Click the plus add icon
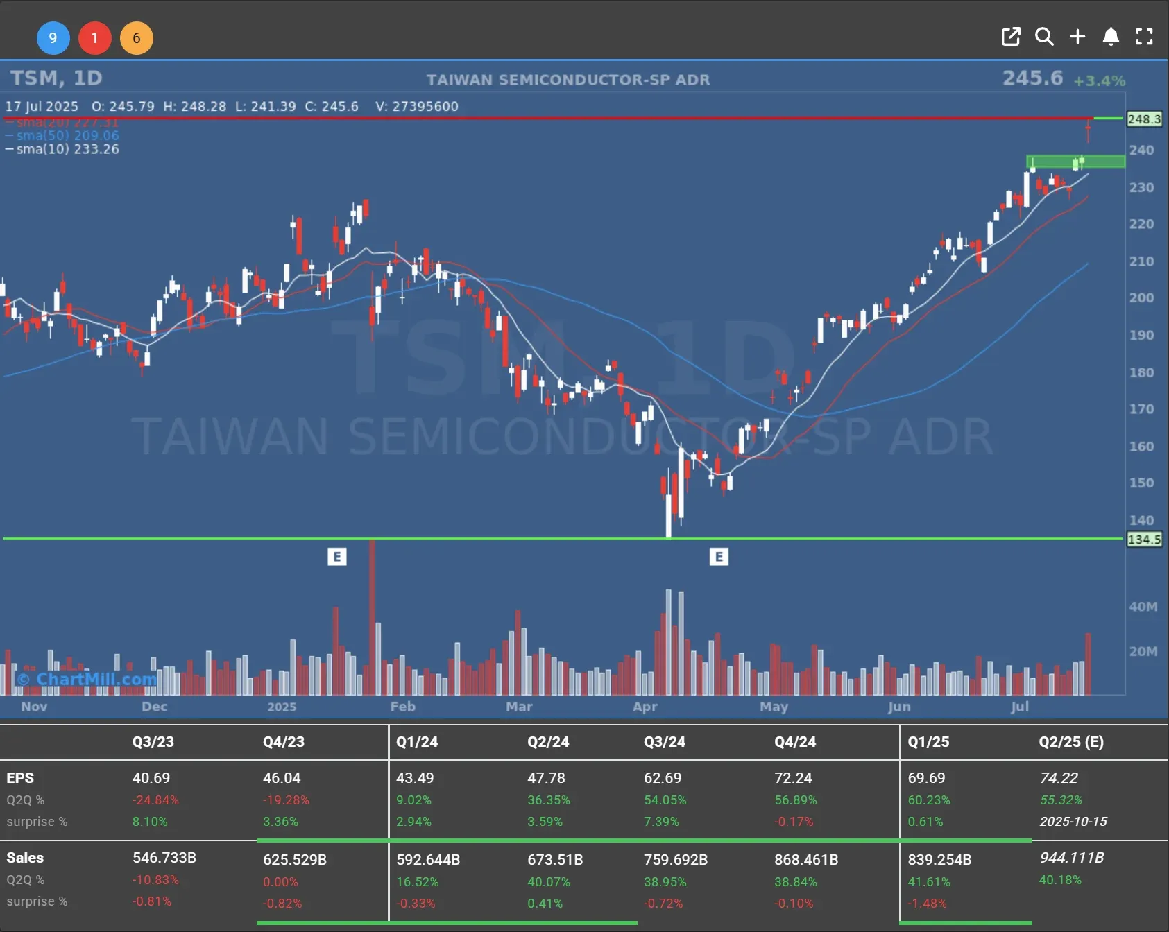1169x932 pixels. (1077, 37)
